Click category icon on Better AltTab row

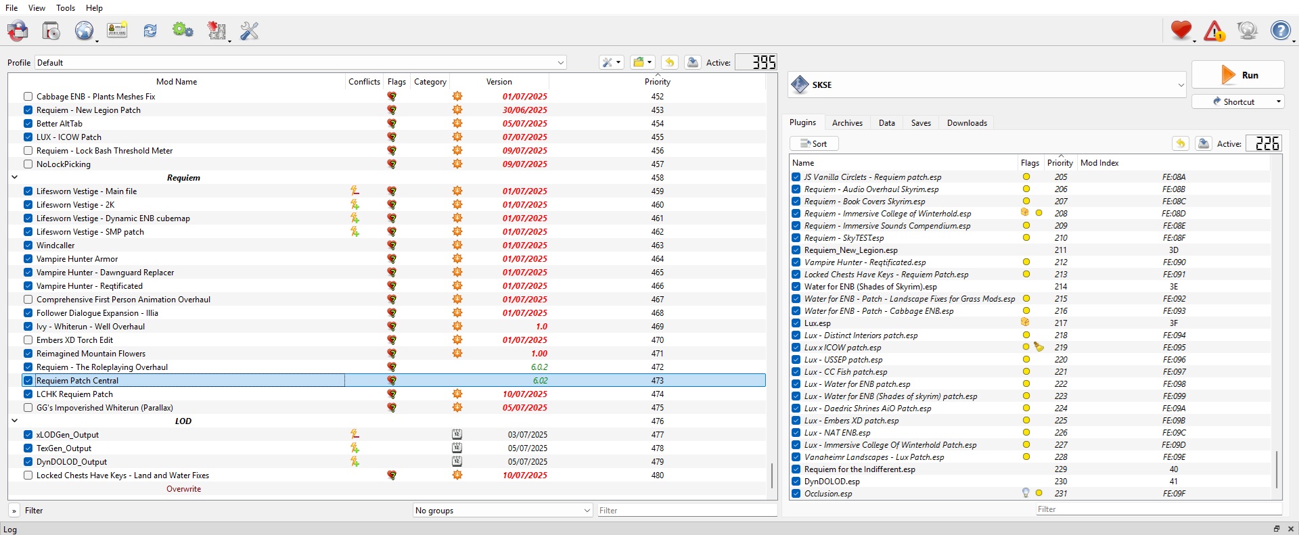click(x=457, y=123)
